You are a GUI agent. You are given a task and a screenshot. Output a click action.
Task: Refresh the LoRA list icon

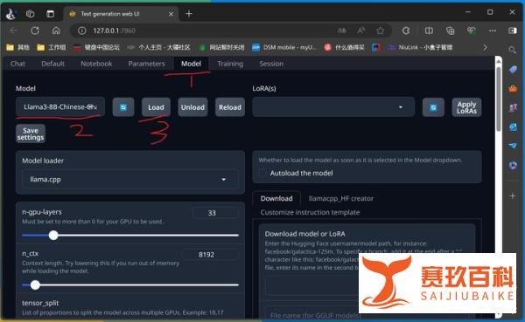click(433, 107)
